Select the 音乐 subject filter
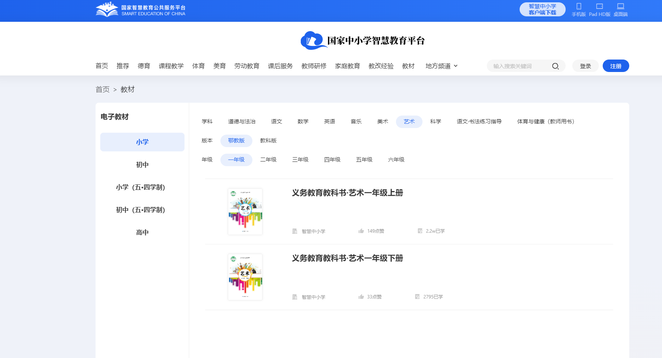Screen dimensions: 662x358 point(356,121)
